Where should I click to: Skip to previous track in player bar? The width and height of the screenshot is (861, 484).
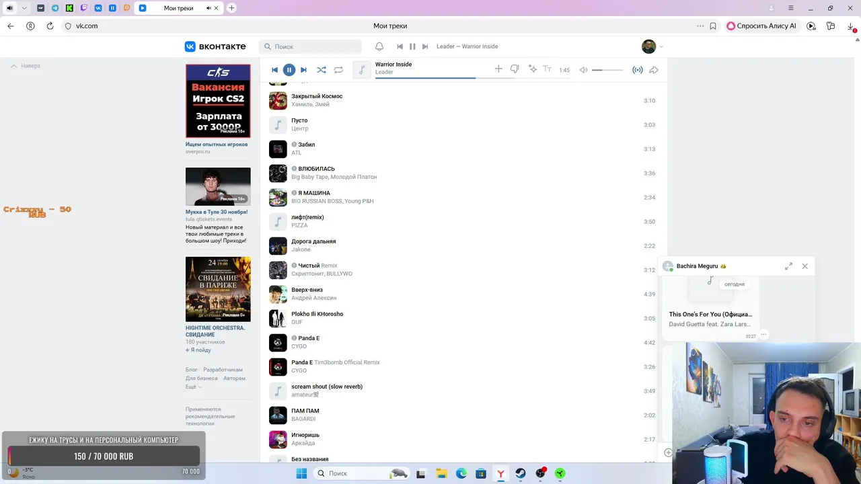[274, 70]
